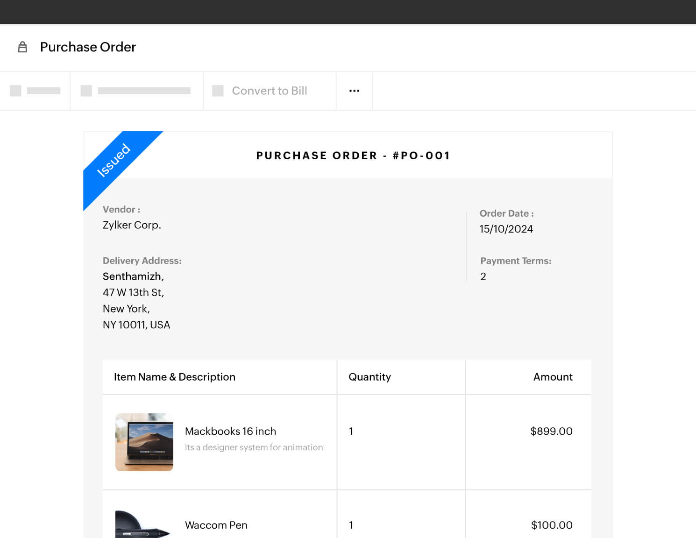The height and width of the screenshot is (538, 696).
Task: Click the Item Name & Description column header
Action: (x=175, y=377)
